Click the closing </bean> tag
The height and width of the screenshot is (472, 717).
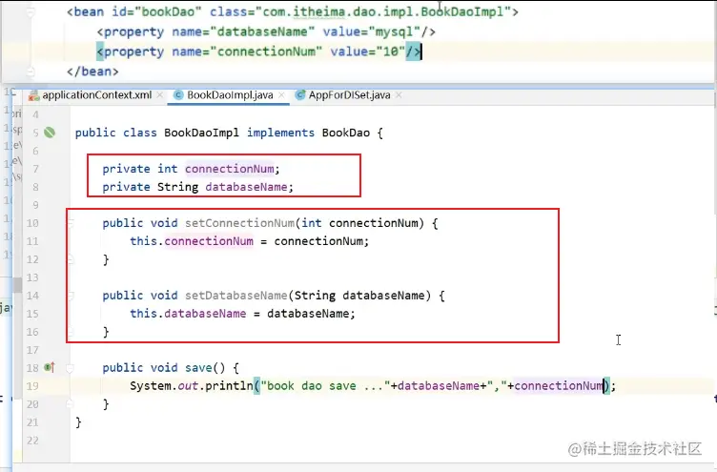click(x=92, y=72)
